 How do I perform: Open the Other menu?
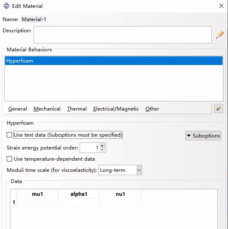click(x=152, y=109)
